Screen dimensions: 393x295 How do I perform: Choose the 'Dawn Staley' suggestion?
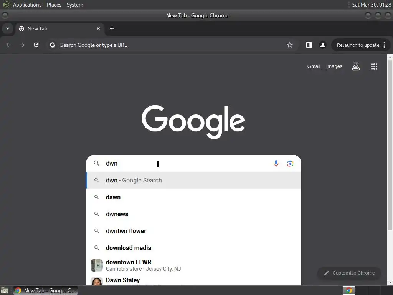pos(193,280)
